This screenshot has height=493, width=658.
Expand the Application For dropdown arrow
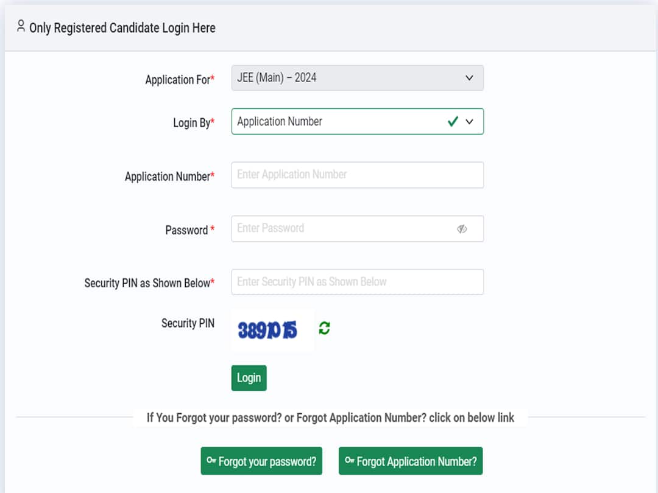click(469, 78)
